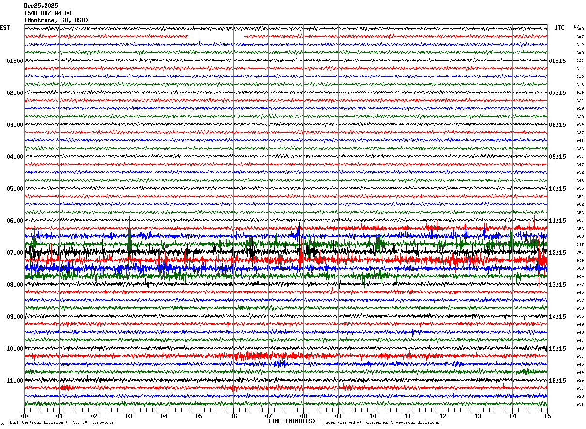Click the DC offset value 700
The image size is (586, 429).
click(580, 253)
